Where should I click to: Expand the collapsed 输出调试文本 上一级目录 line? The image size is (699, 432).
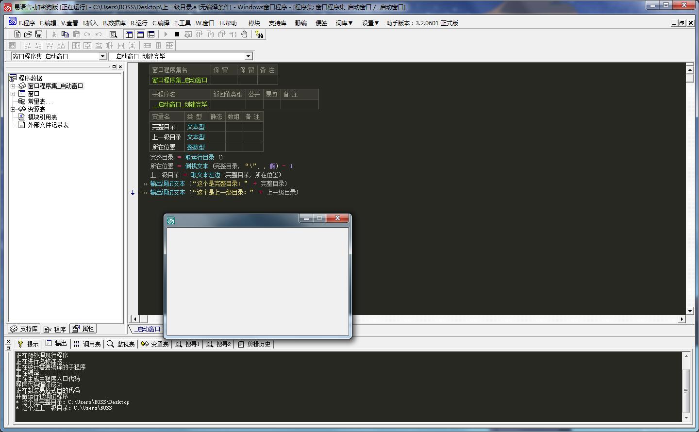tap(142, 192)
